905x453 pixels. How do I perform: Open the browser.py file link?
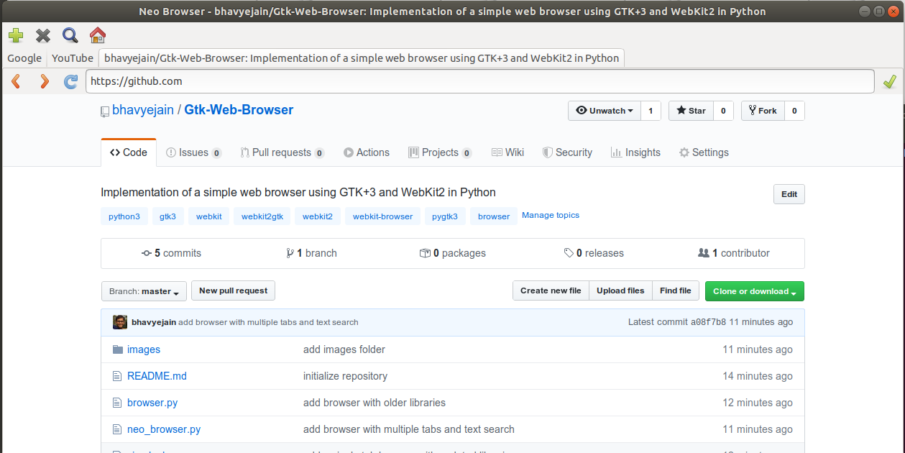152,403
